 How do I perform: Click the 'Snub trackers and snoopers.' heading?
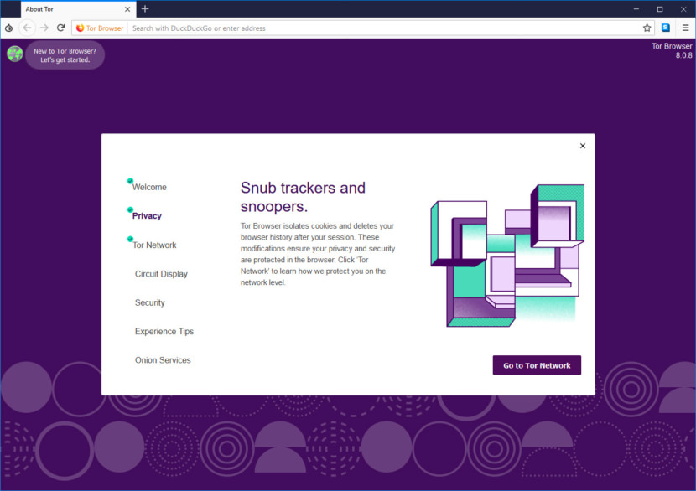(x=304, y=197)
